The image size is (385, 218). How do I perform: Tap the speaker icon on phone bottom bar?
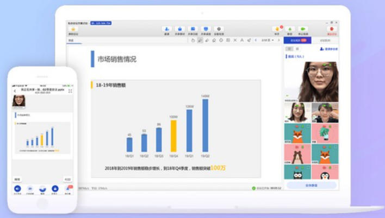(x=17, y=189)
